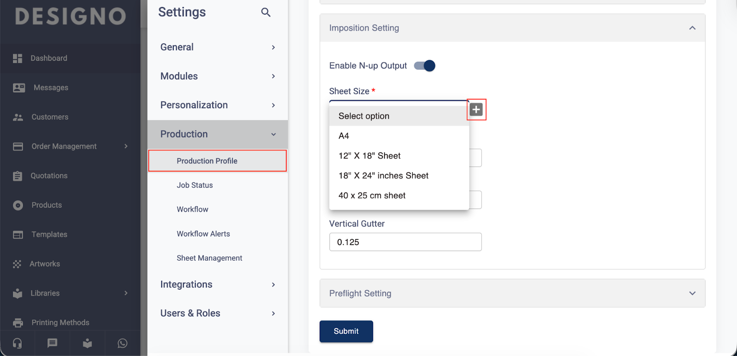Open the chat message icon in bottom bar

click(53, 343)
